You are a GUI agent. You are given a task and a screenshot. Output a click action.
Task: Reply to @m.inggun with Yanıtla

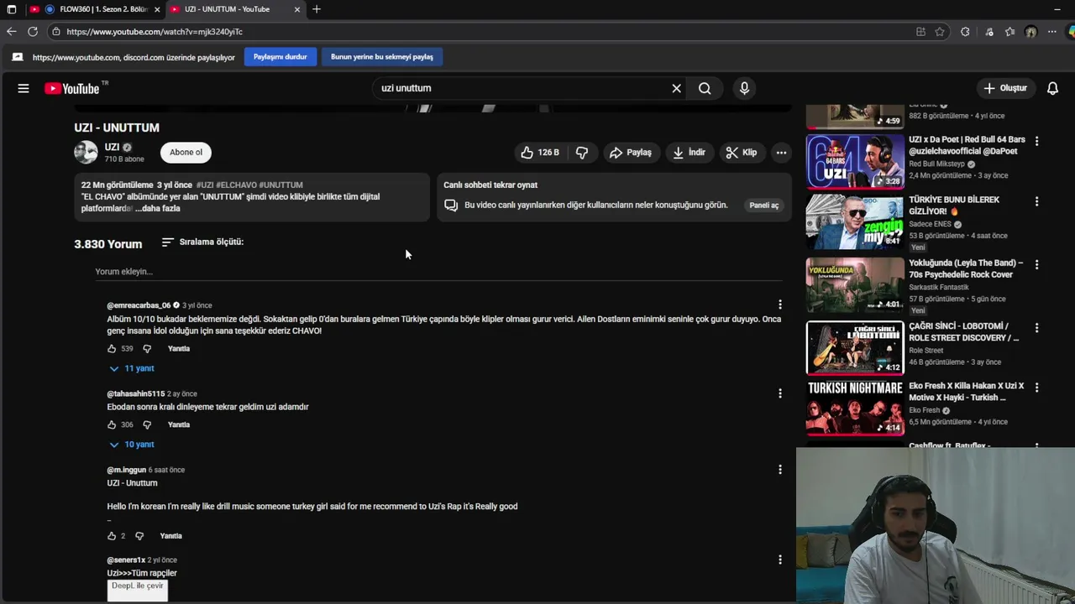[x=170, y=536]
